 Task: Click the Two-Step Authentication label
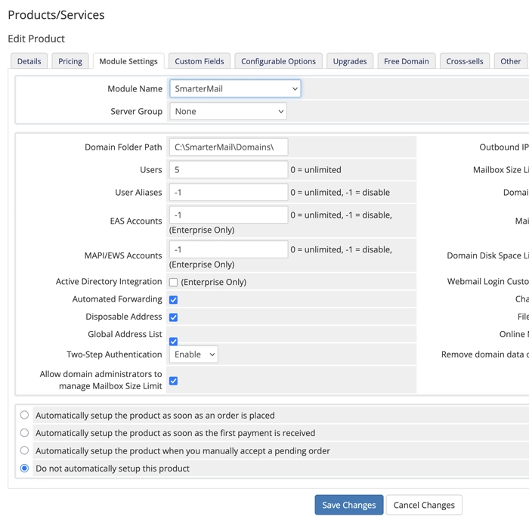[x=114, y=354]
